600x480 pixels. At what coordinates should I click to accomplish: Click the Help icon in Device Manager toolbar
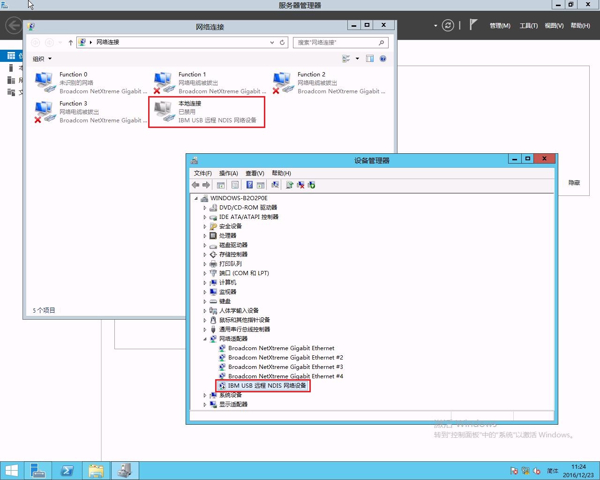click(x=249, y=185)
